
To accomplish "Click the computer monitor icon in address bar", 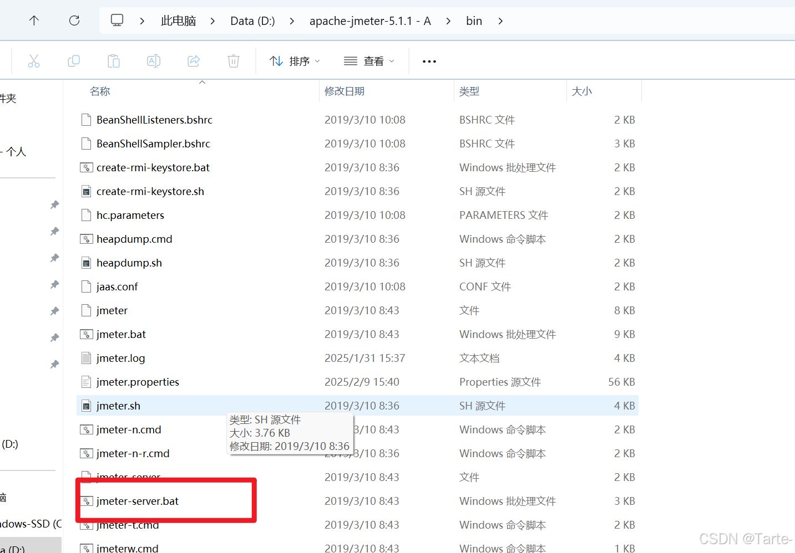I will (x=117, y=21).
